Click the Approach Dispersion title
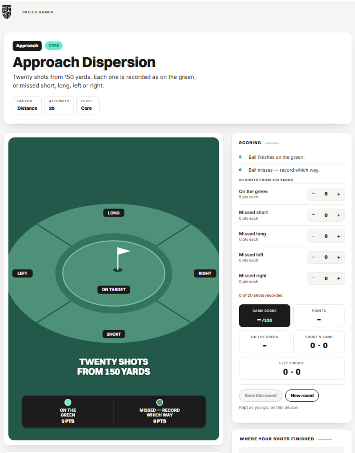This screenshot has height=453, width=355. [x=84, y=62]
